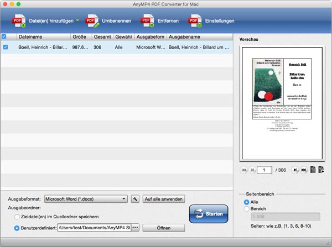Toggle the select-all checkbox in table header
The width and height of the screenshot is (332, 247).
4,36
